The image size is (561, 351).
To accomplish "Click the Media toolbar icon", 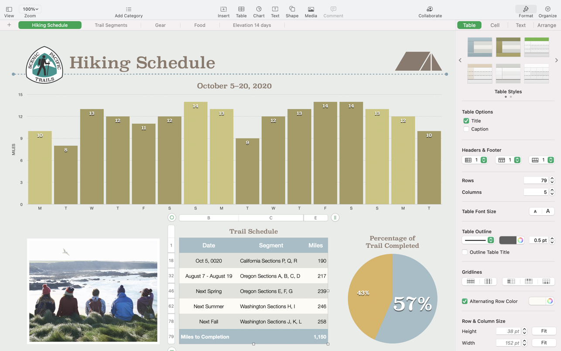I will coord(311,9).
